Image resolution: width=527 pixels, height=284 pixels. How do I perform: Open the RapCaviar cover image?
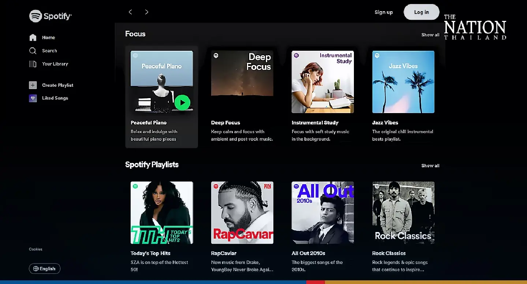(242, 213)
